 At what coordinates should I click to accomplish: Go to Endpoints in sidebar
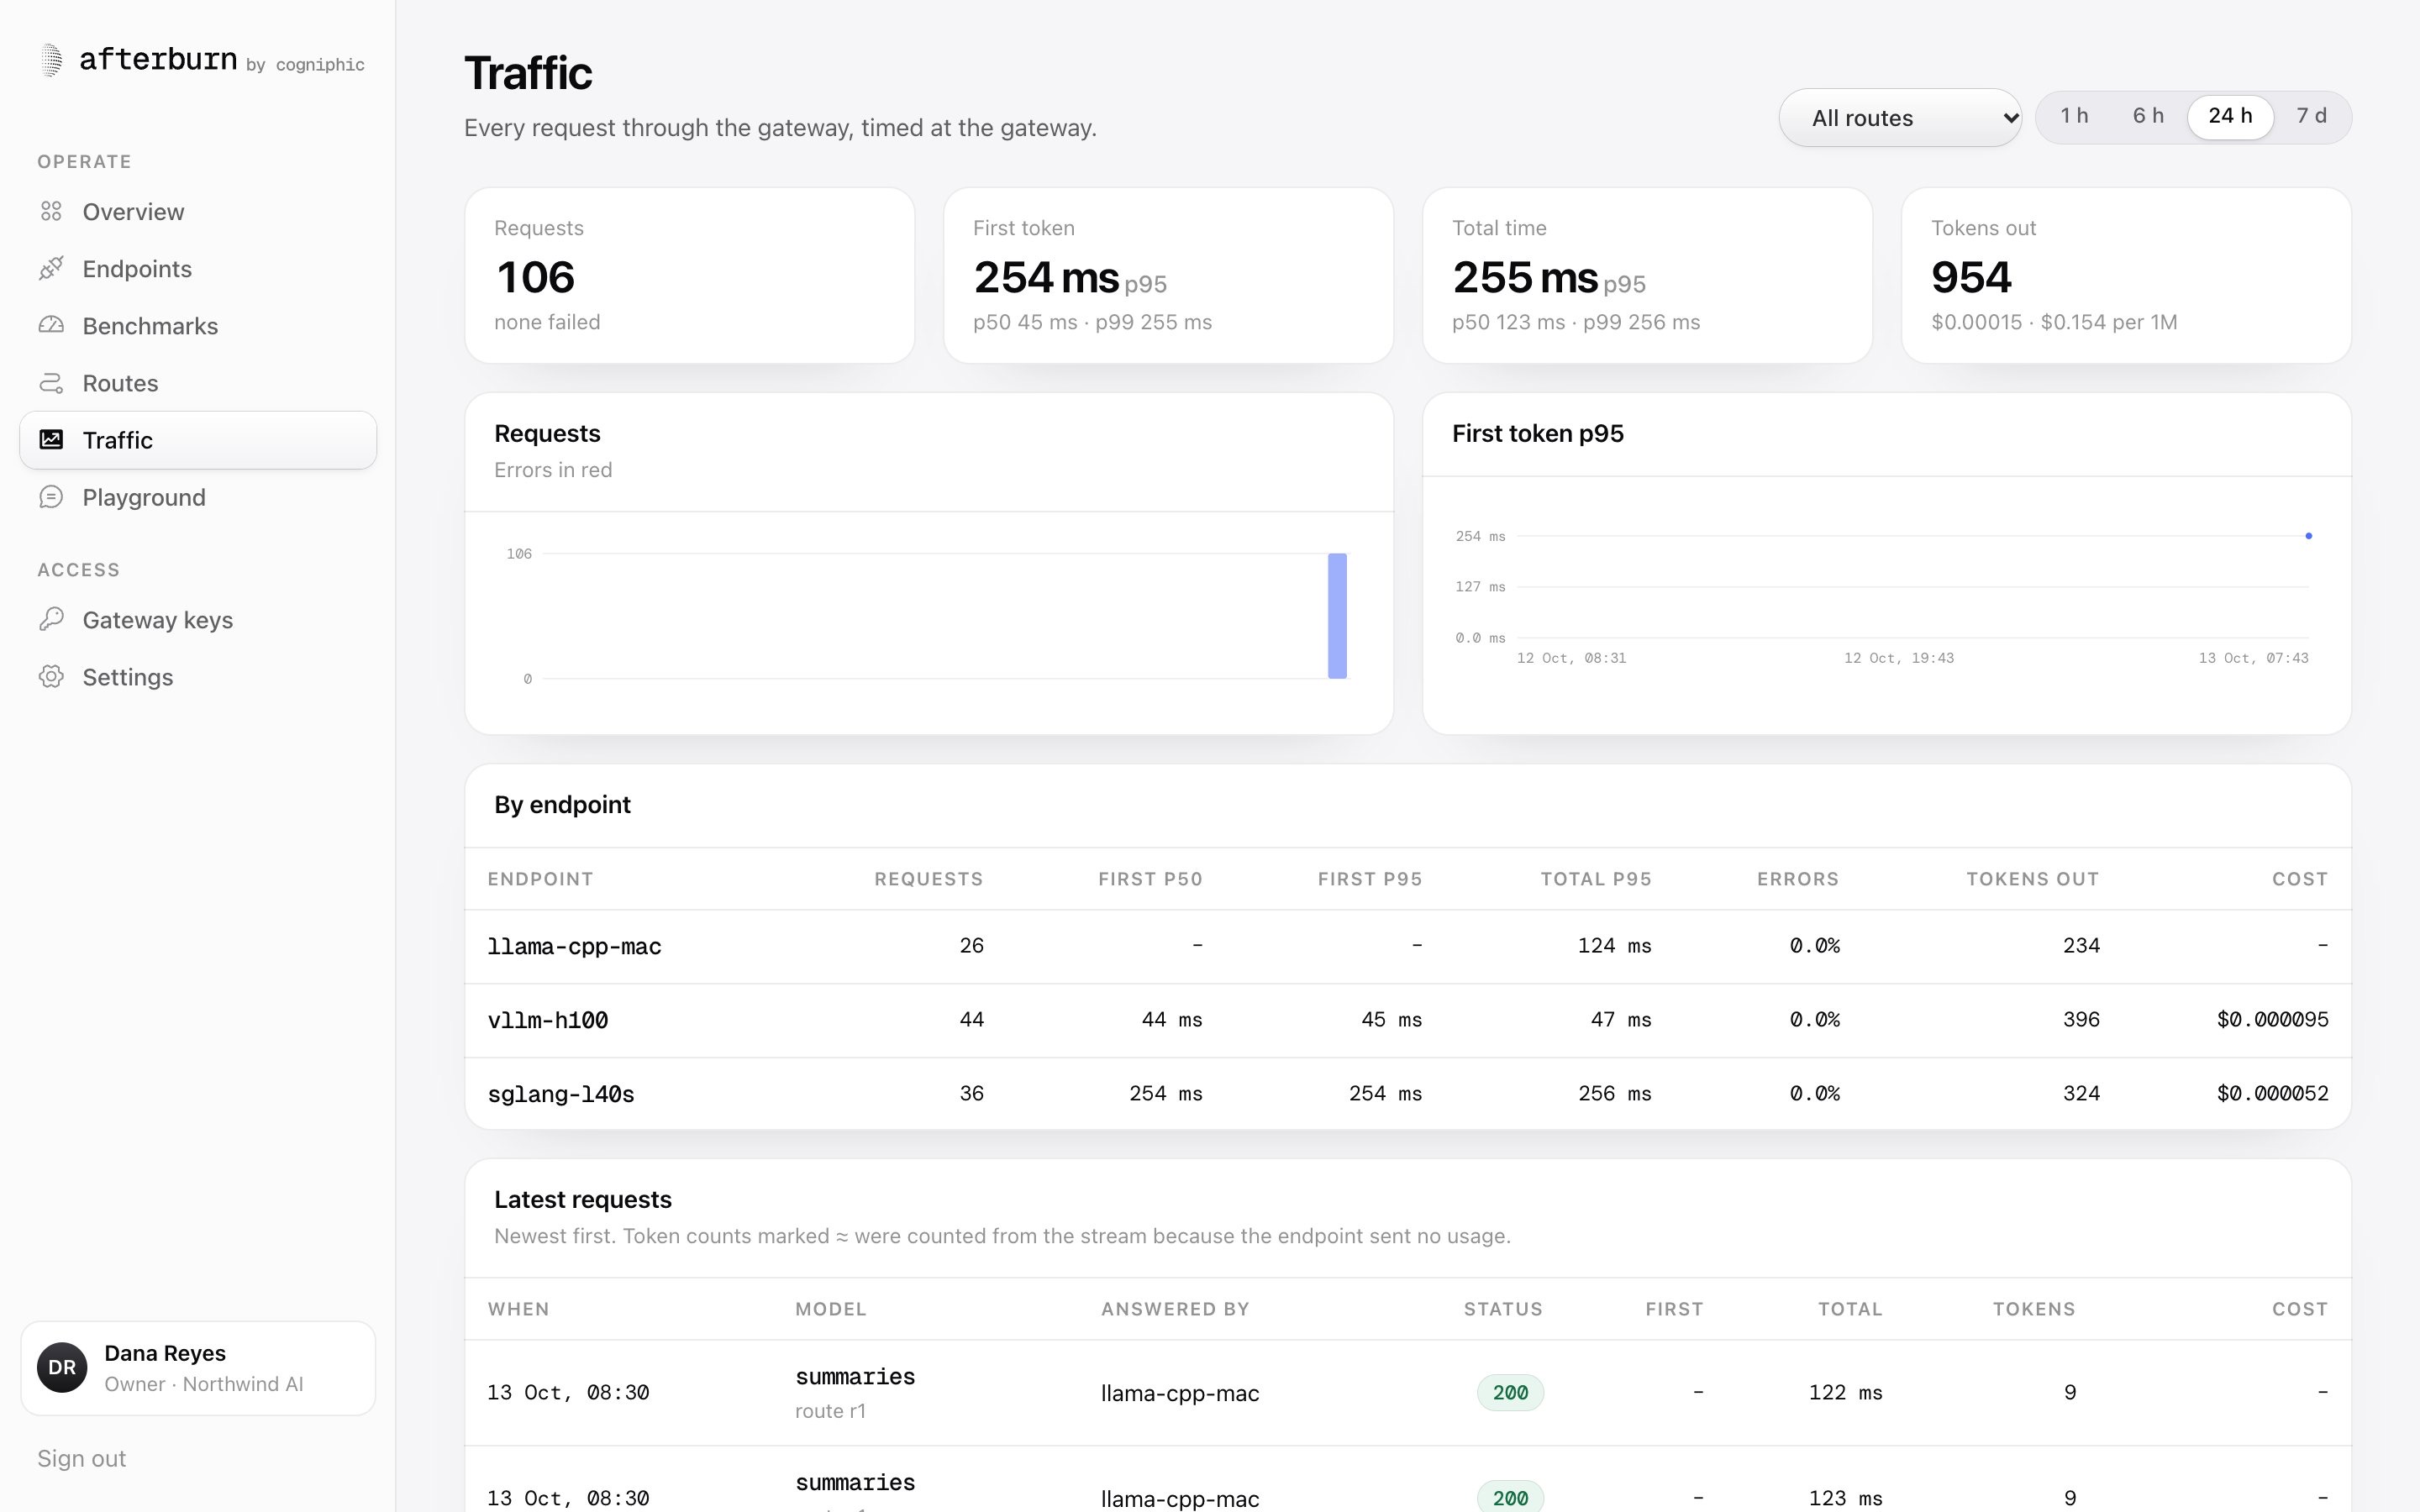198,268
